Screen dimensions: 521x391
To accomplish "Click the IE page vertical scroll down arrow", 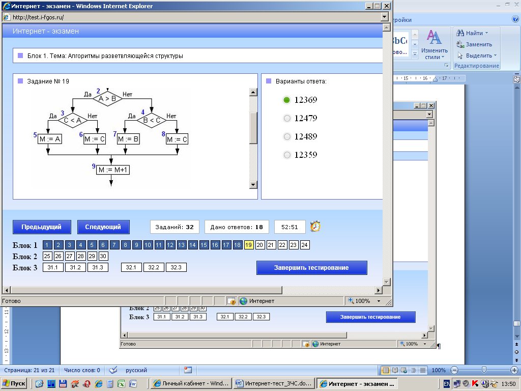I will coord(387,282).
